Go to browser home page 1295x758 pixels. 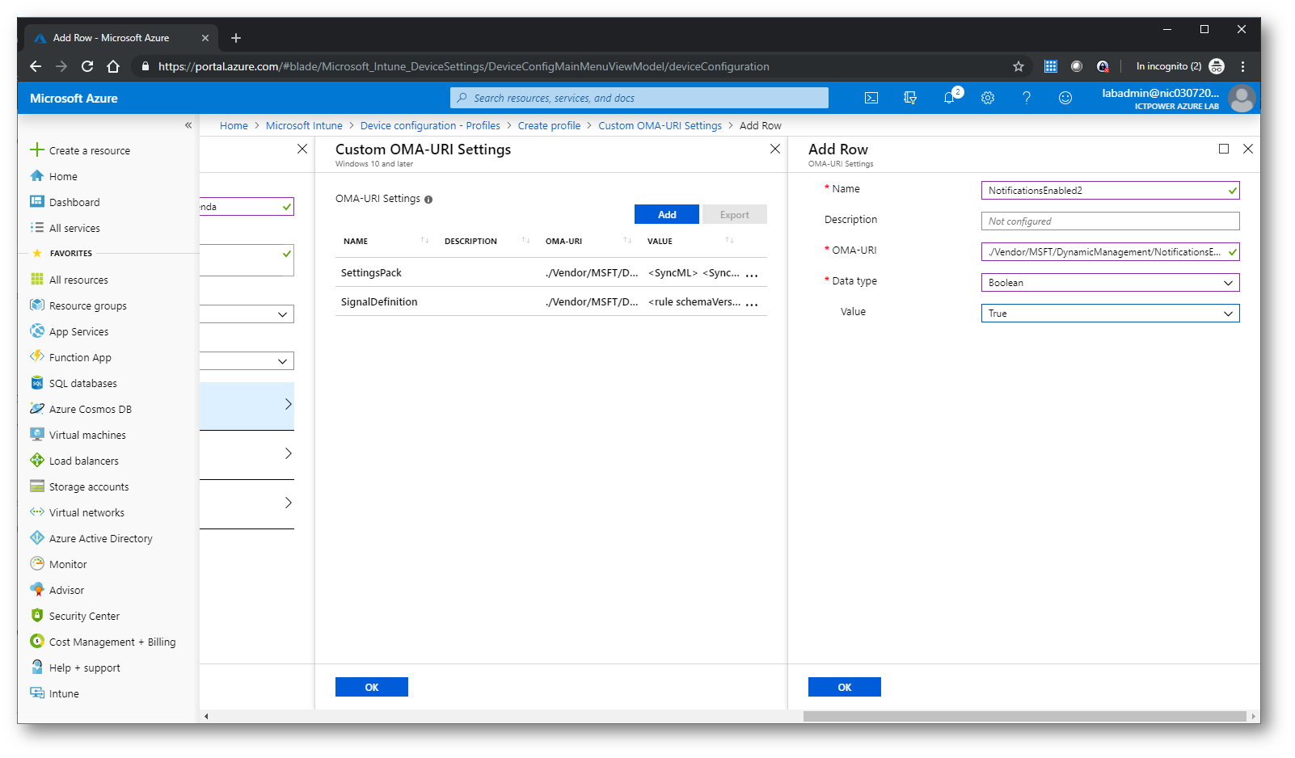113,66
